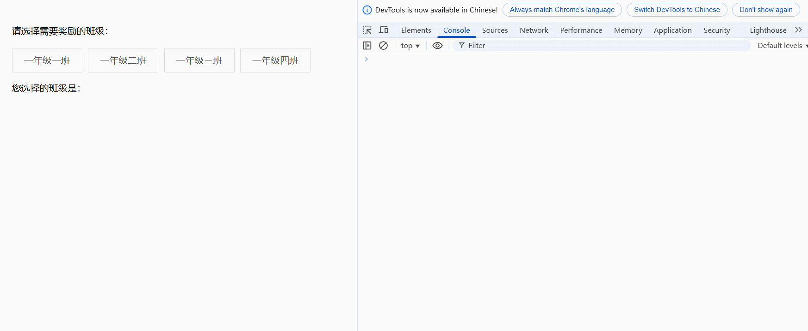This screenshot has height=331, width=808.
Task: Click Switch DevTools to Chinese button
Action: coord(677,10)
